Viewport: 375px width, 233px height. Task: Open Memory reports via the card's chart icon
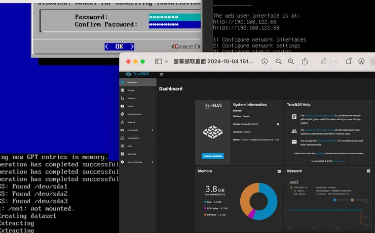coord(279,171)
